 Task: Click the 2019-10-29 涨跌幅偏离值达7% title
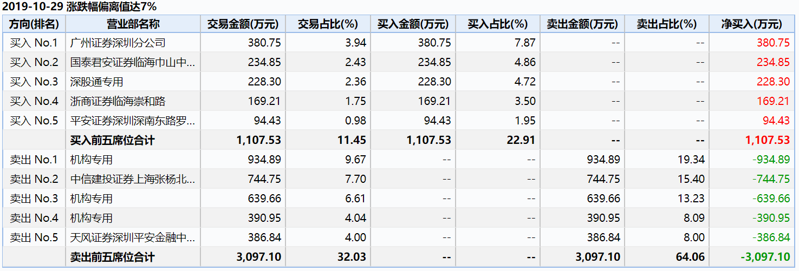point(80,7)
